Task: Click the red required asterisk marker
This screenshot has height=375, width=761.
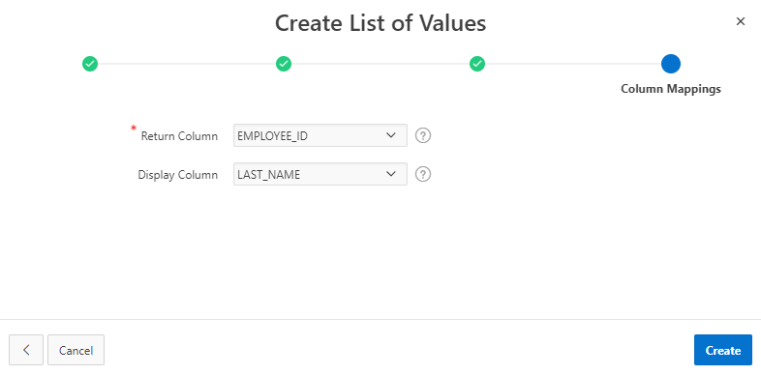Action: tap(134, 129)
